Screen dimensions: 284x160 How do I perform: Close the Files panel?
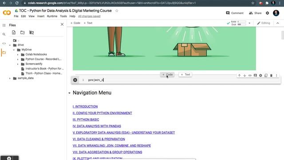[x=62, y=24]
